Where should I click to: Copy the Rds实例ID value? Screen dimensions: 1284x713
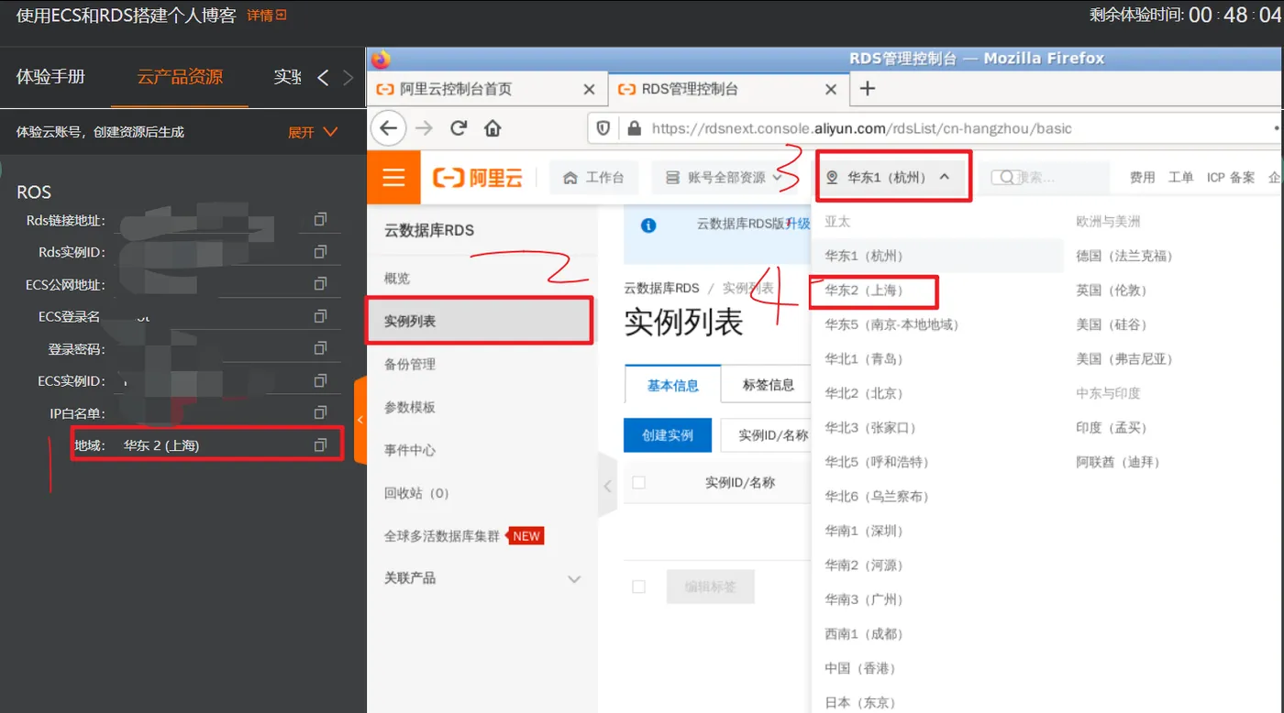point(320,252)
